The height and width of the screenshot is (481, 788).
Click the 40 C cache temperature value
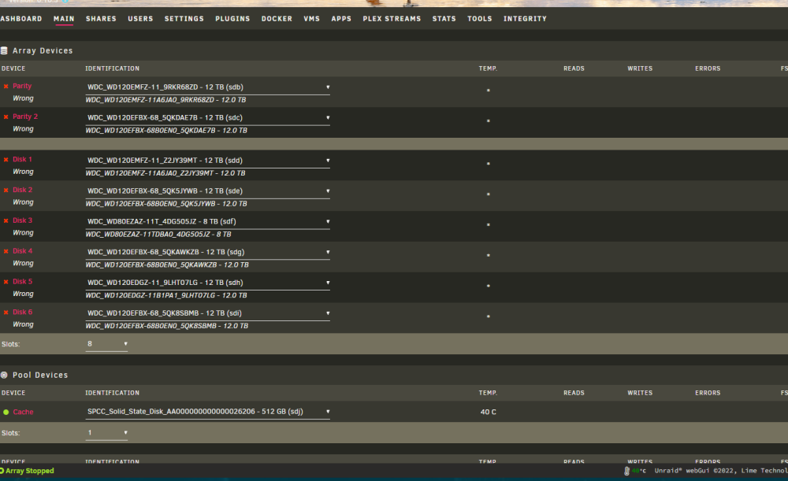coord(488,413)
